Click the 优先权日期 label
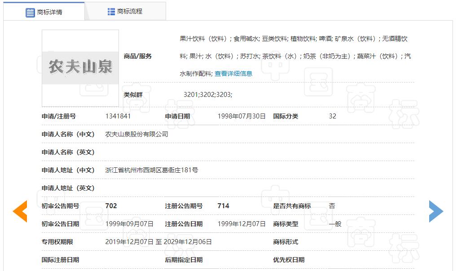The height and width of the screenshot is (271, 457). tap(289, 260)
